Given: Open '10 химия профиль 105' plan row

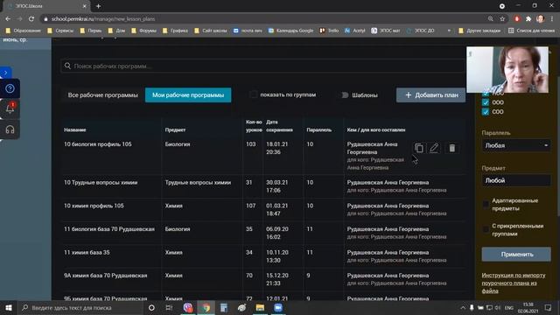Looking at the screenshot, I should 264,210.
